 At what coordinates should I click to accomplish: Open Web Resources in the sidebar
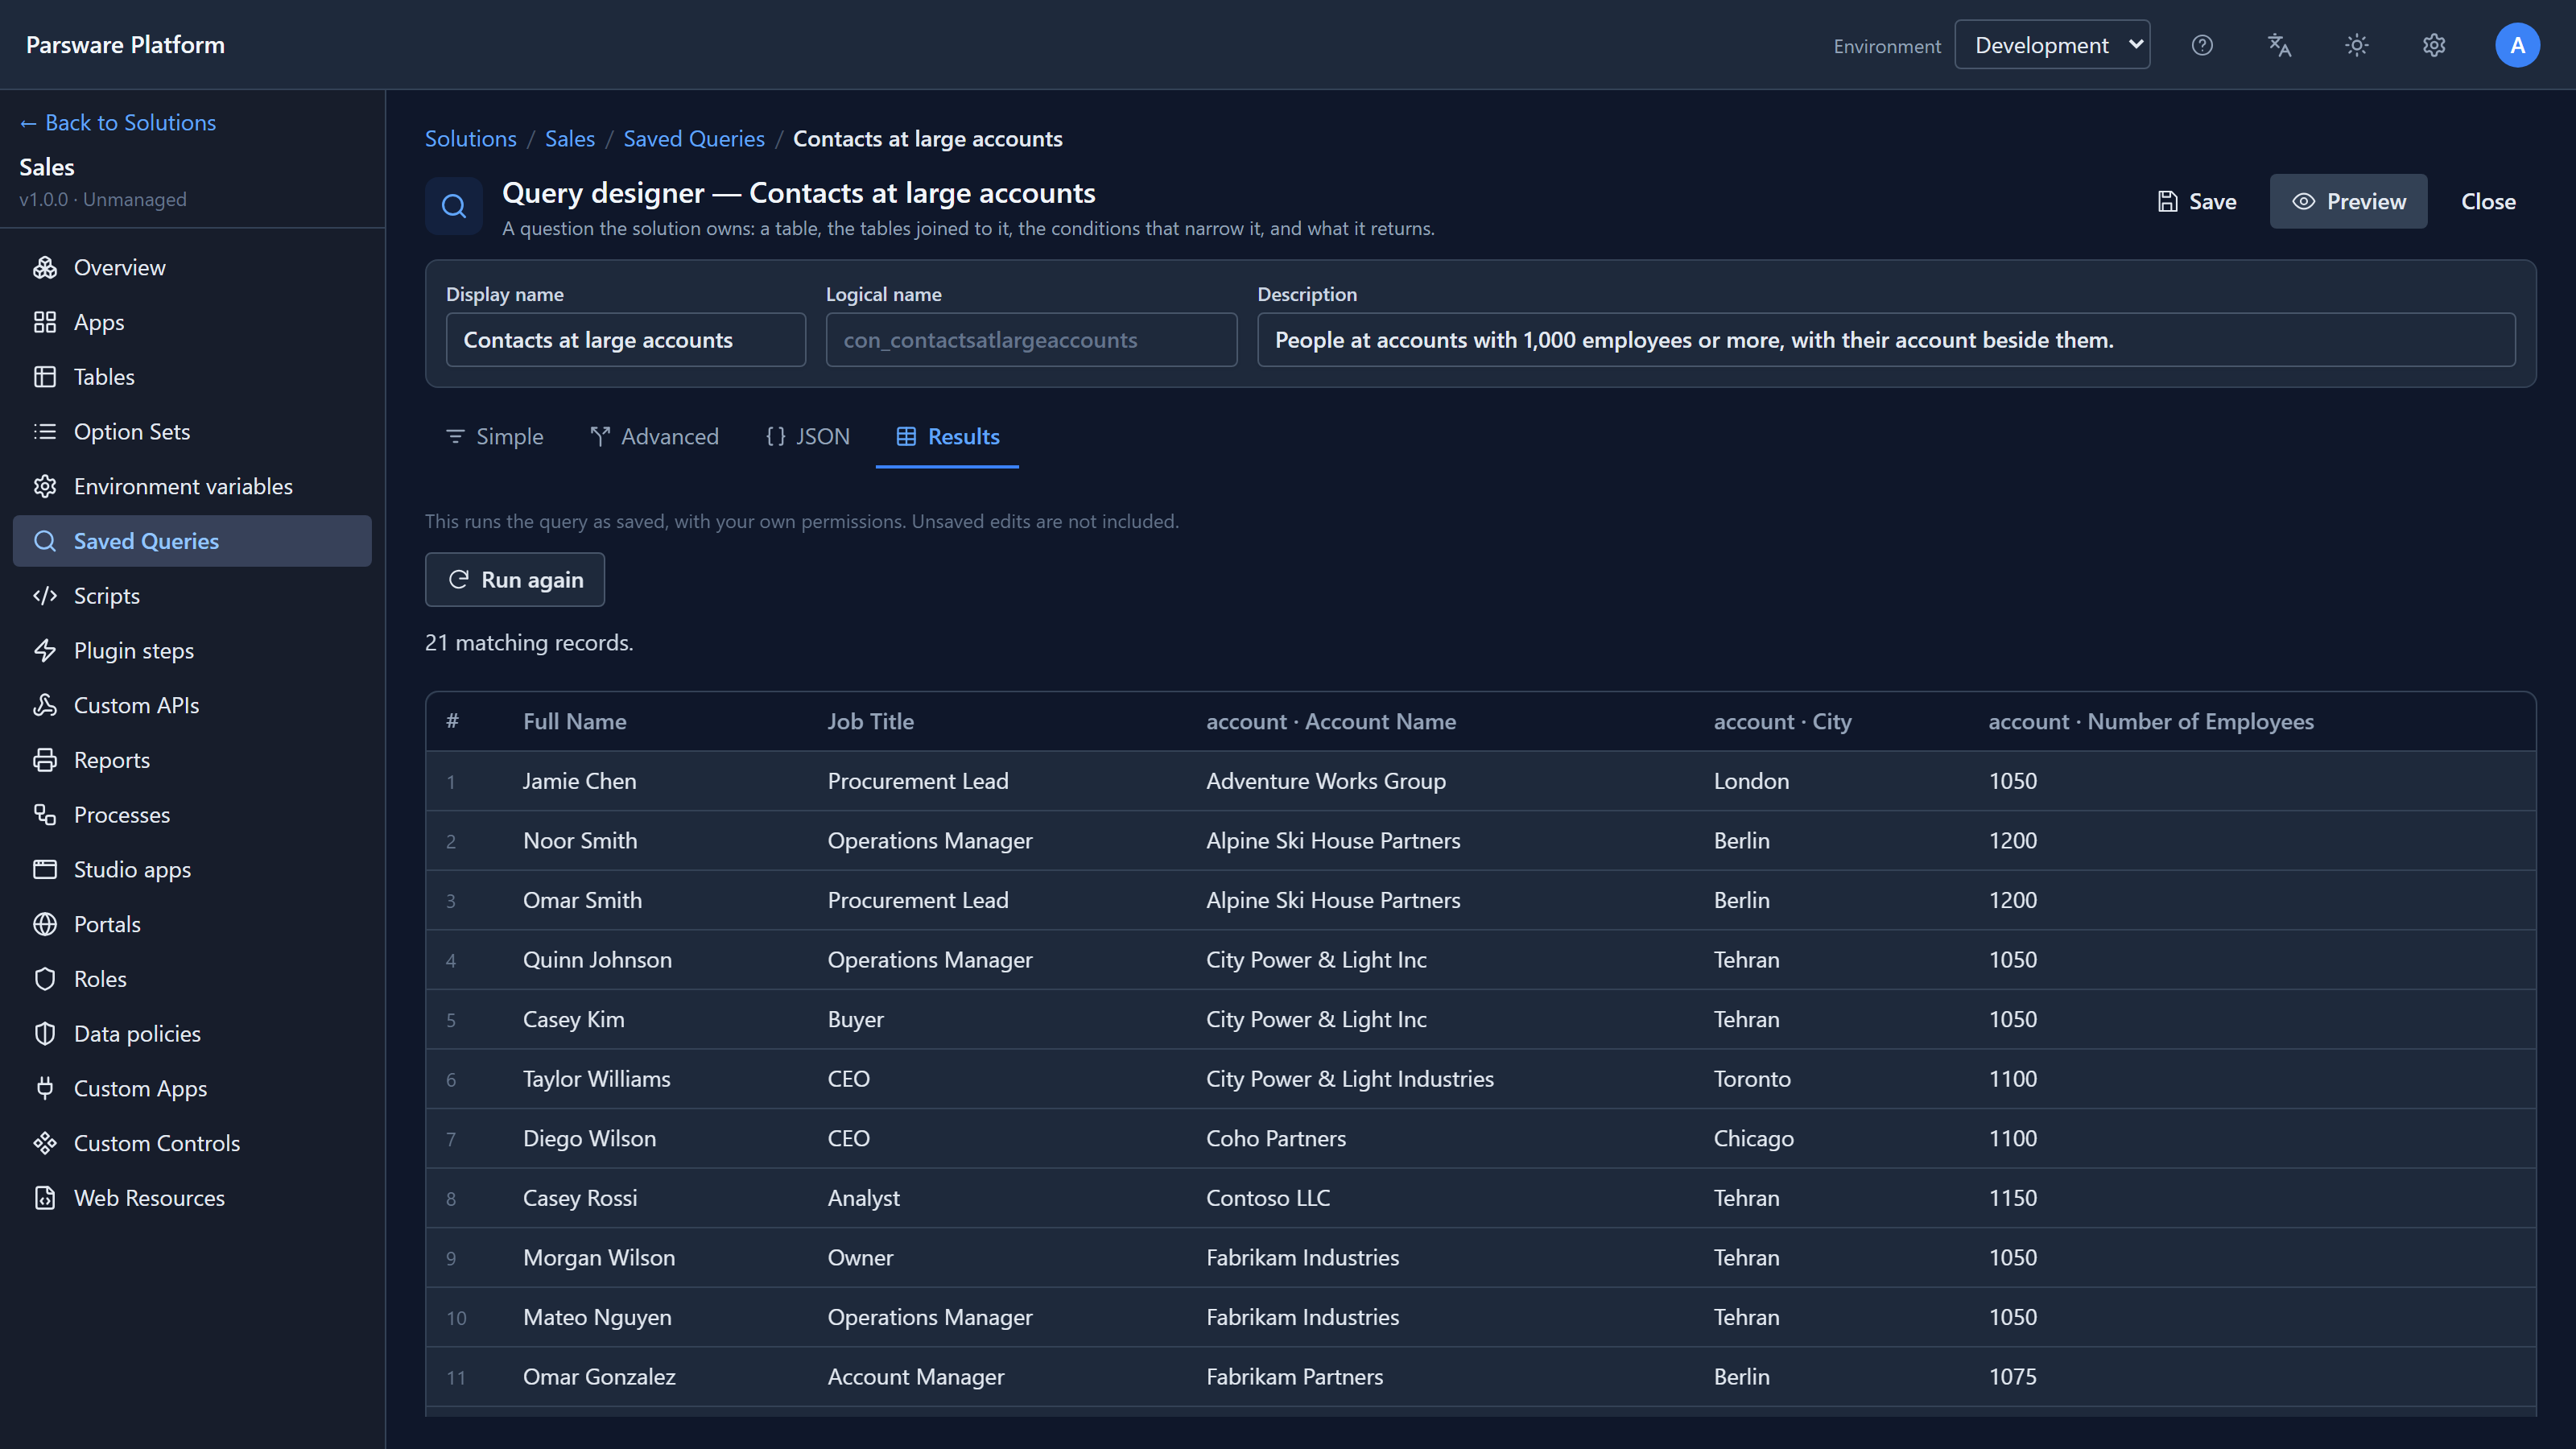[192, 1198]
